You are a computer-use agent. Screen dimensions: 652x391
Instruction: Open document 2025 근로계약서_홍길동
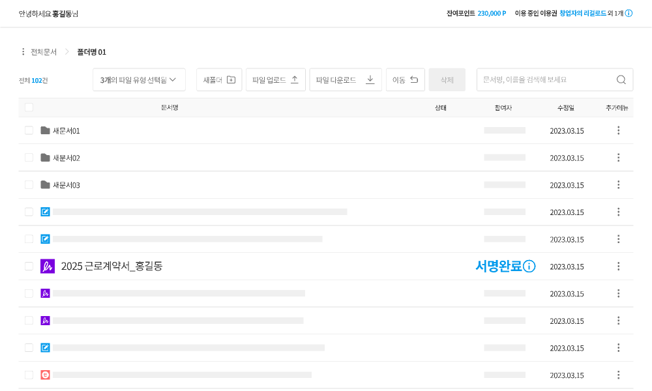(x=112, y=267)
